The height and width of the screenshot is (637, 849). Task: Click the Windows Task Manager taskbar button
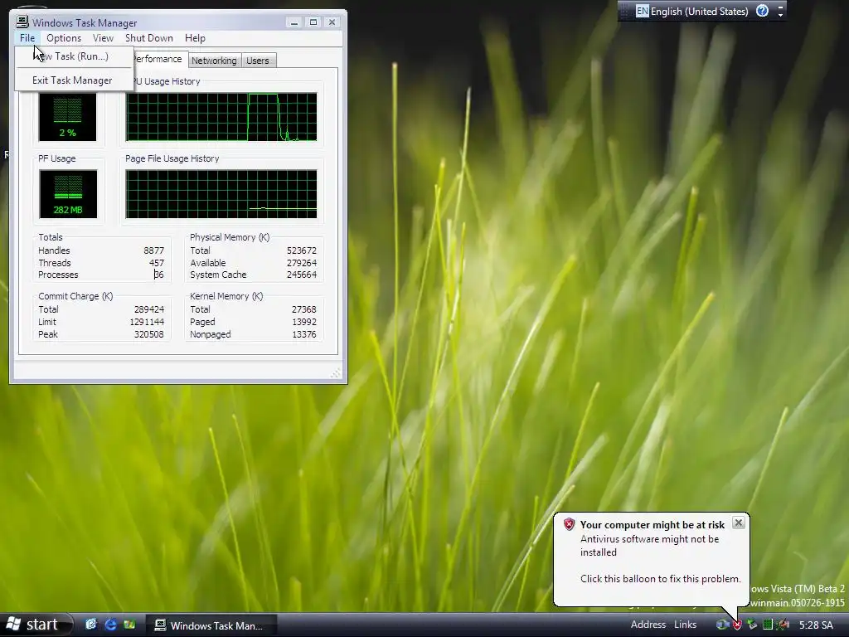click(x=211, y=625)
